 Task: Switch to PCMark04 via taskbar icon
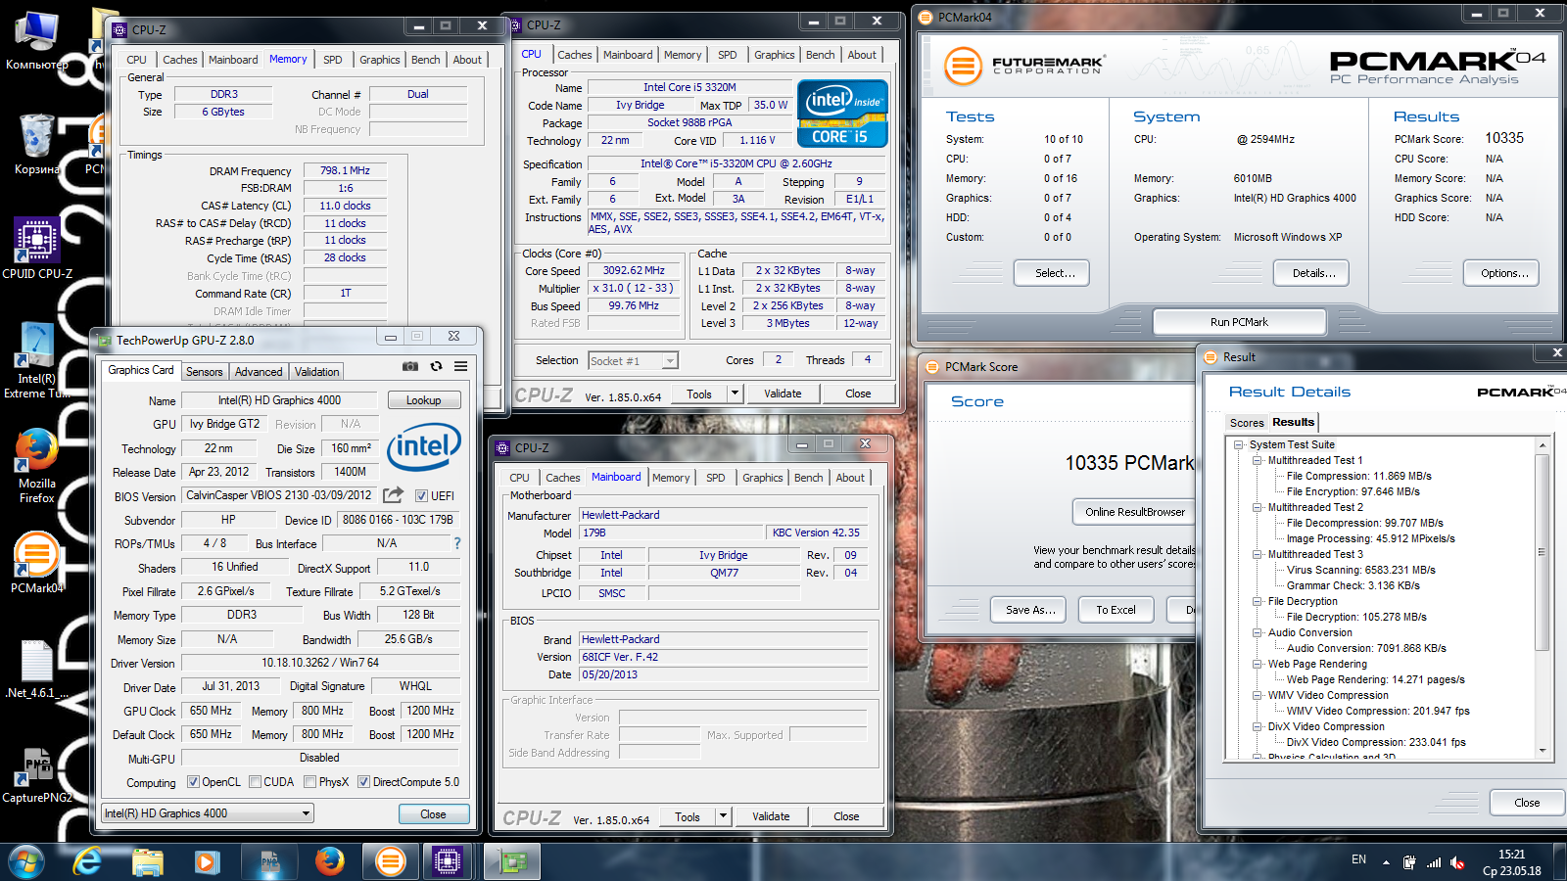click(390, 861)
